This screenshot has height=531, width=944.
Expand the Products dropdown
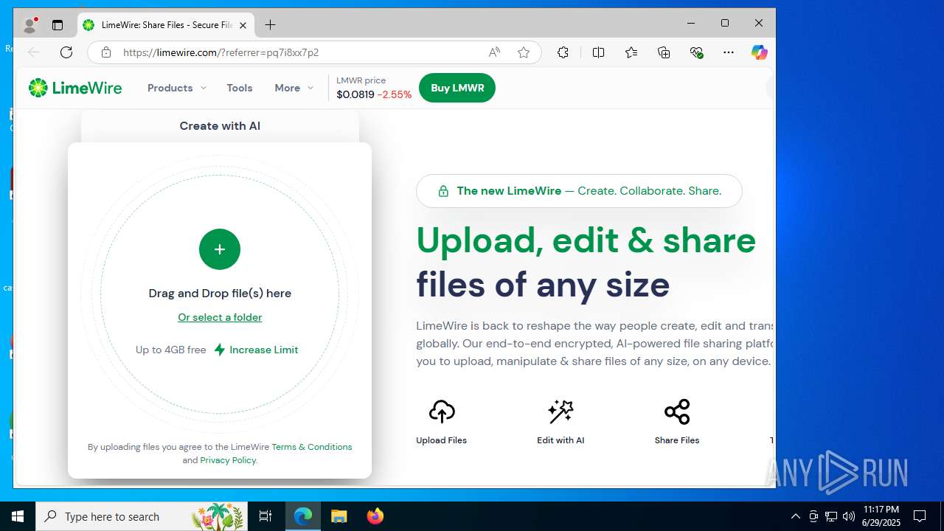[177, 88]
